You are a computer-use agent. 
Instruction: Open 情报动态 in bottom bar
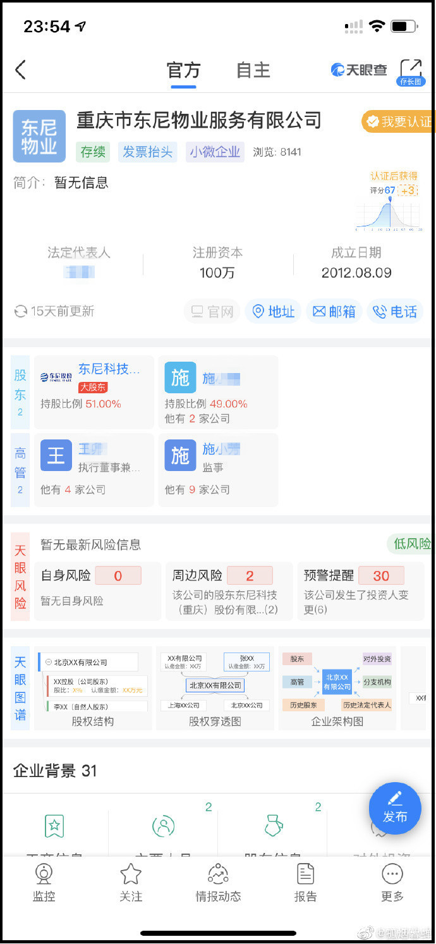click(x=218, y=883)
